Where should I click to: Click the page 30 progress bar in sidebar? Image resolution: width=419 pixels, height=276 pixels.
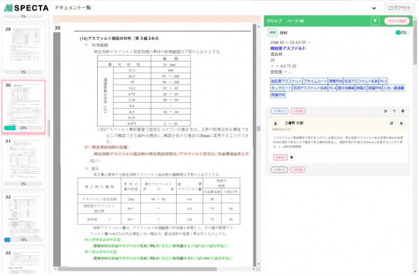coord(23,128)
